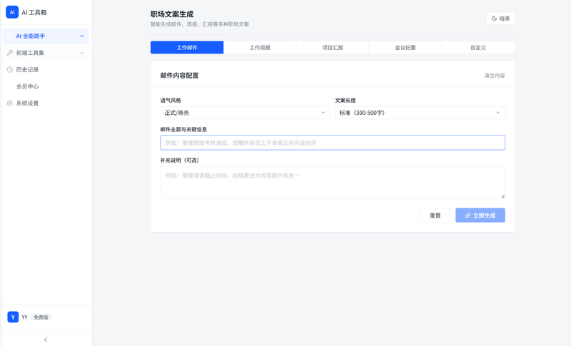Switch to the 项目汇报 tab
The image size is (571, 346).
tap(333, 47)
